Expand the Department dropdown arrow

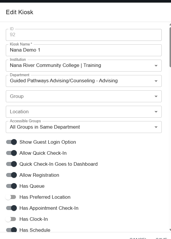tap(156, 81)
